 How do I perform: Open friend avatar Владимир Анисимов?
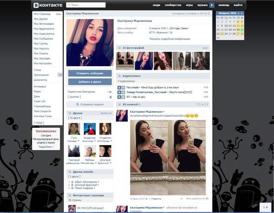90,129
